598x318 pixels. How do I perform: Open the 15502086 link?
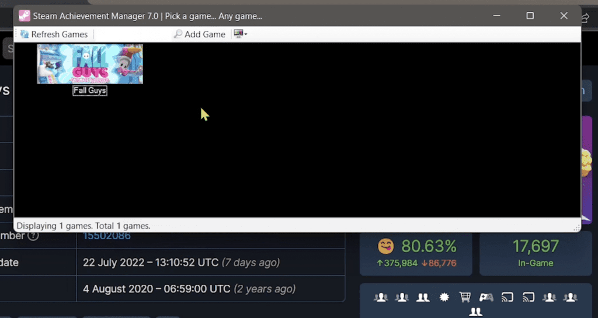point(106,236)
